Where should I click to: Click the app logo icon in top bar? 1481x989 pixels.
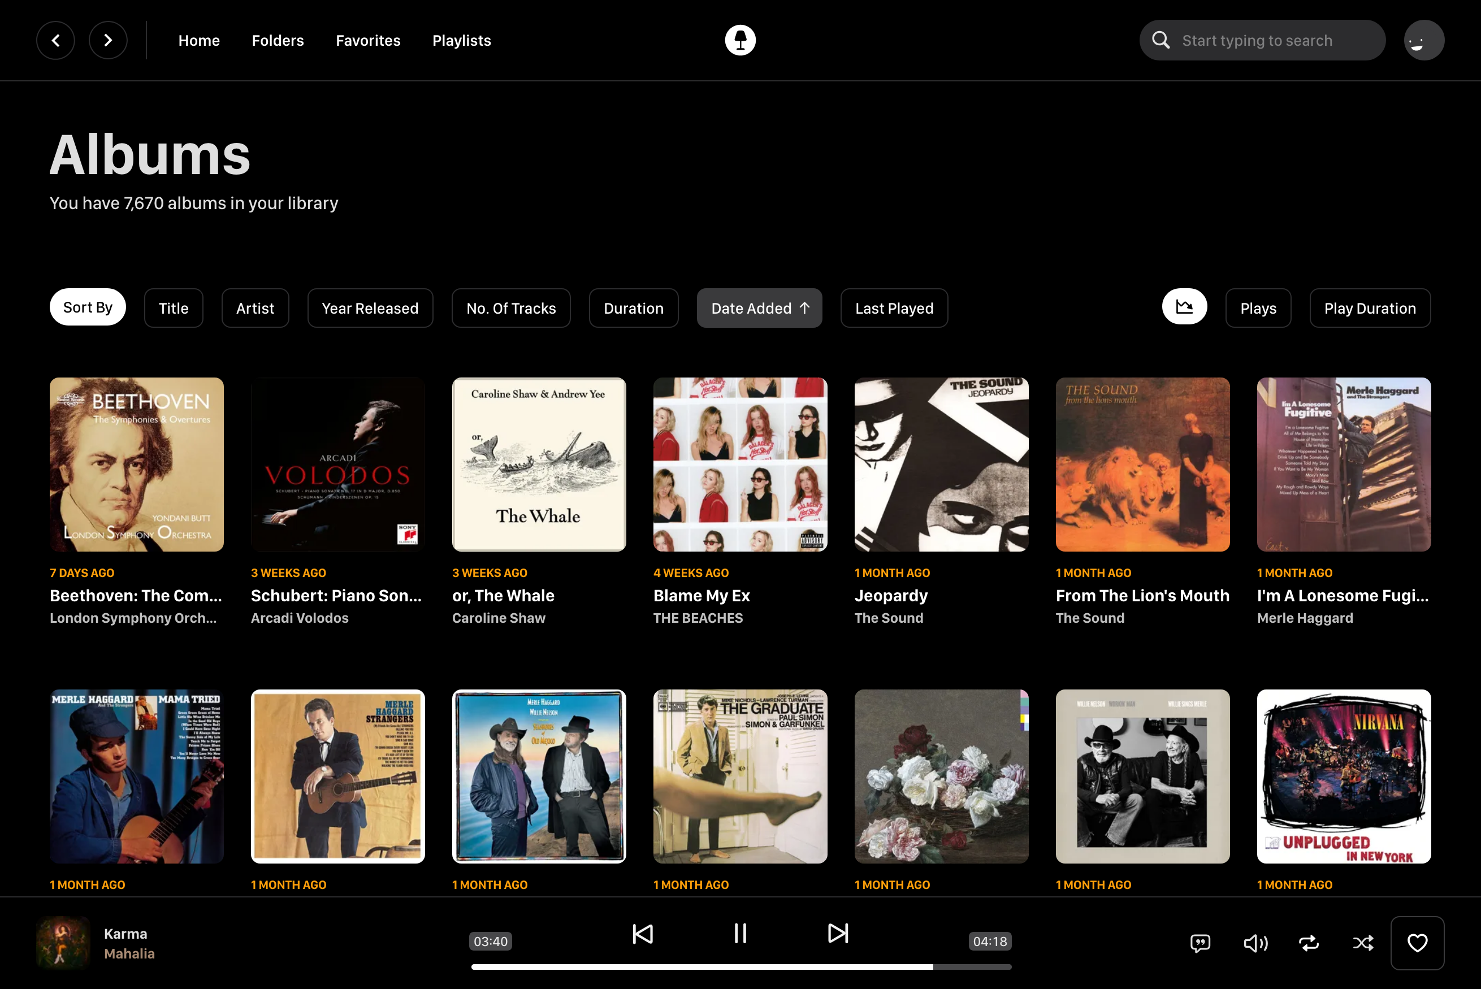(740, 40)
